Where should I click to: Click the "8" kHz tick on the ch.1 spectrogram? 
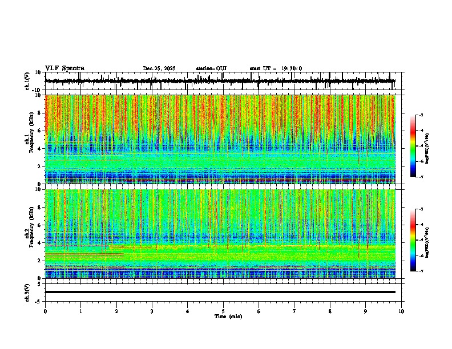[x=39, y=113]
